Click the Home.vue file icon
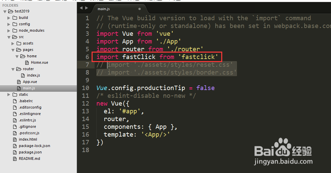The image size is (331, 173). [x=28, y=62]
